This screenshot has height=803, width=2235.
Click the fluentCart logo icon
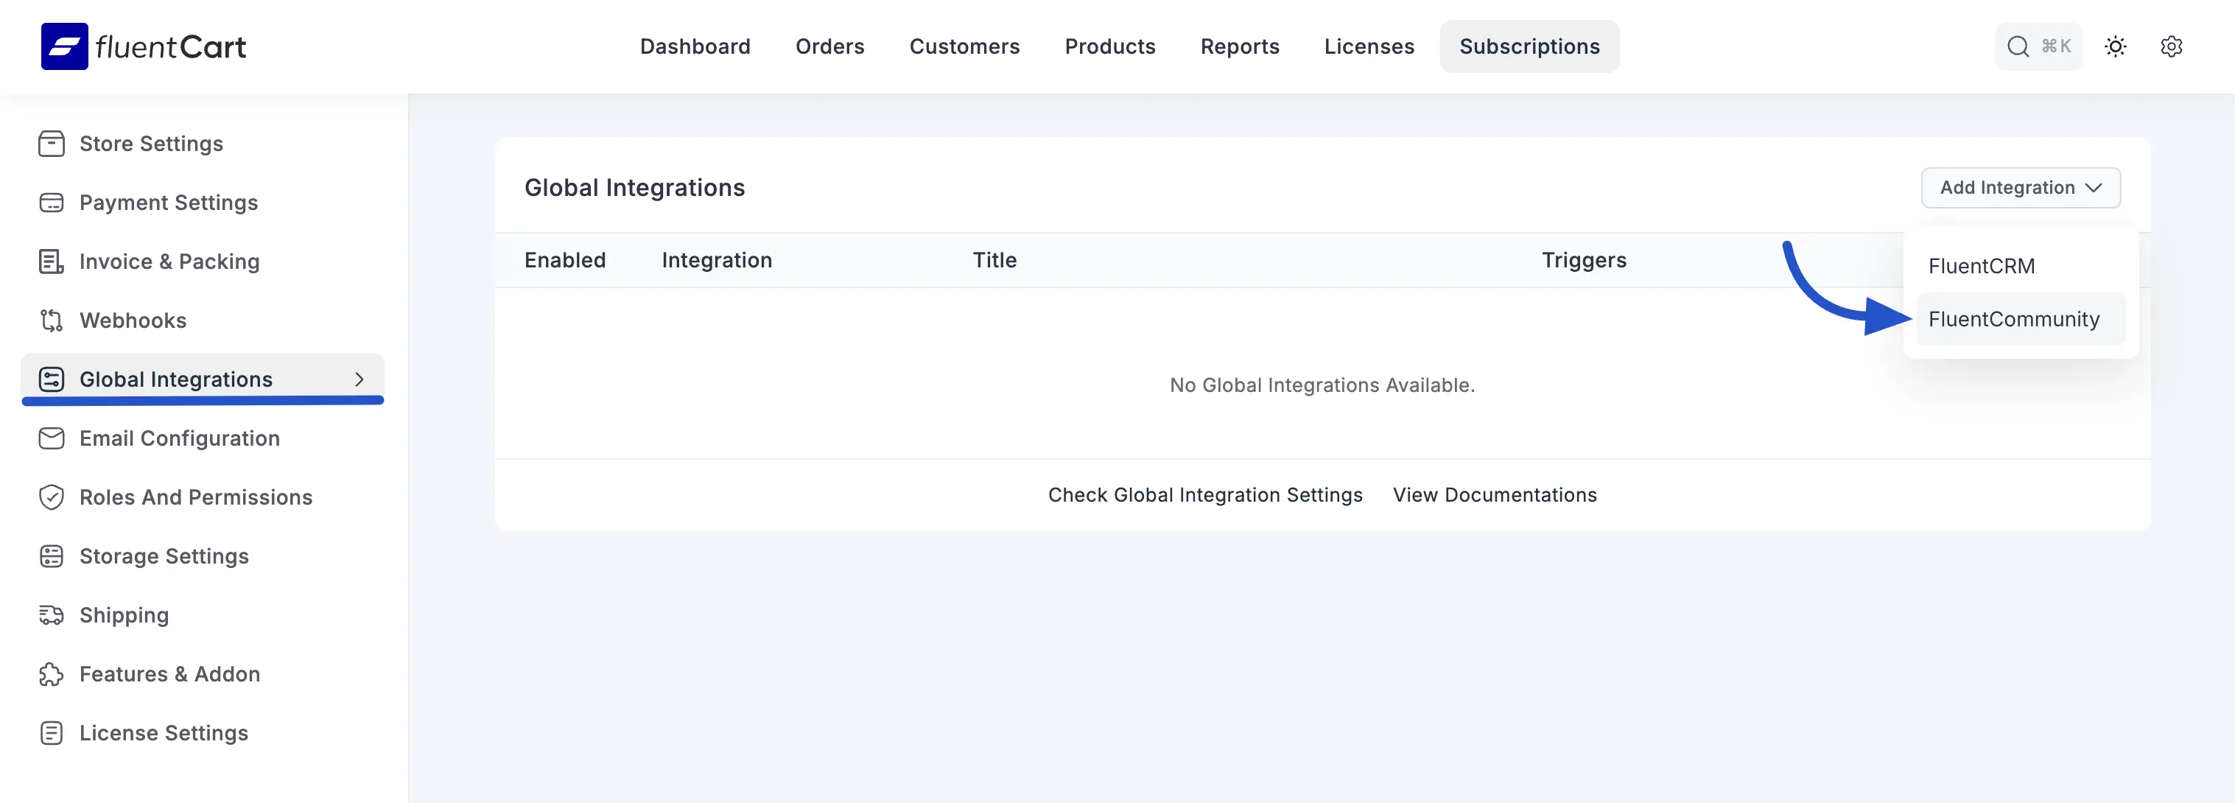point(64,46)
